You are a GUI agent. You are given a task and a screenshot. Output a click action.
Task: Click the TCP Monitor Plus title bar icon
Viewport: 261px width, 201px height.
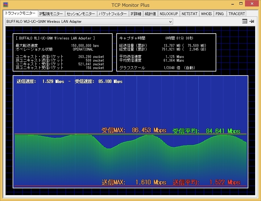5,5
